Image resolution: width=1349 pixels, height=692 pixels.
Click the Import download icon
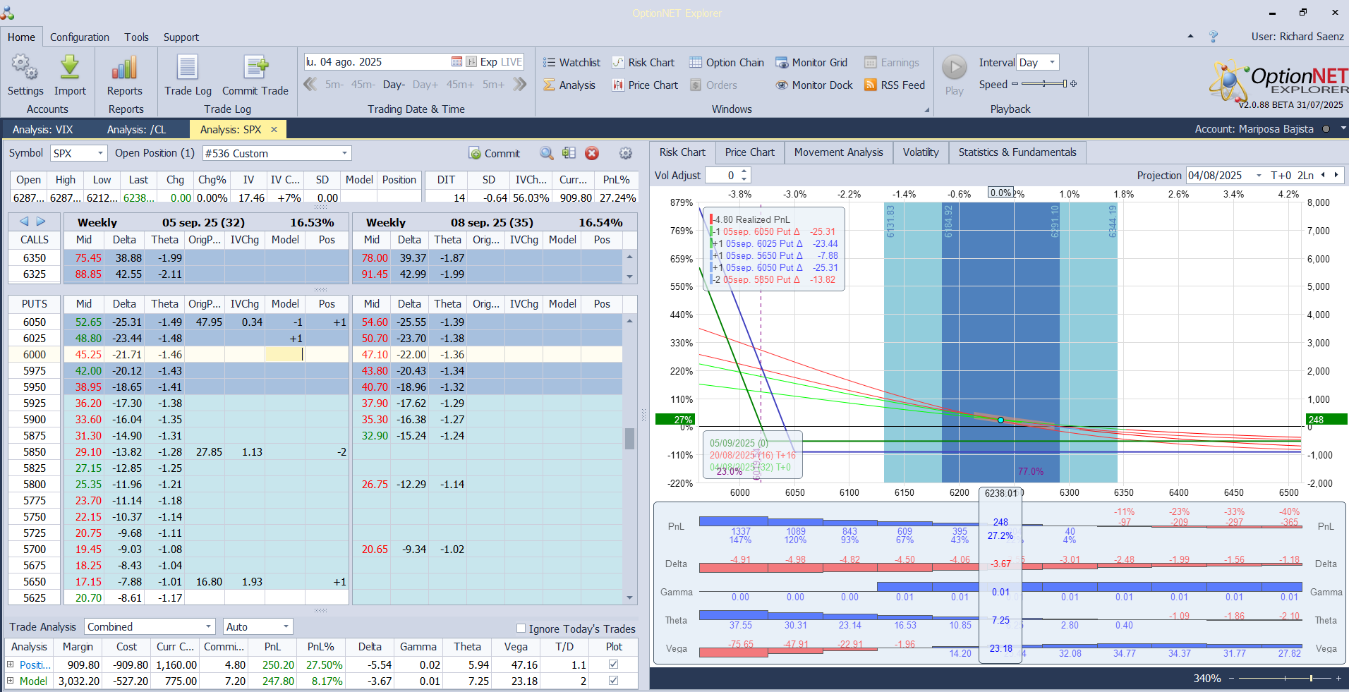click(70, 68)
